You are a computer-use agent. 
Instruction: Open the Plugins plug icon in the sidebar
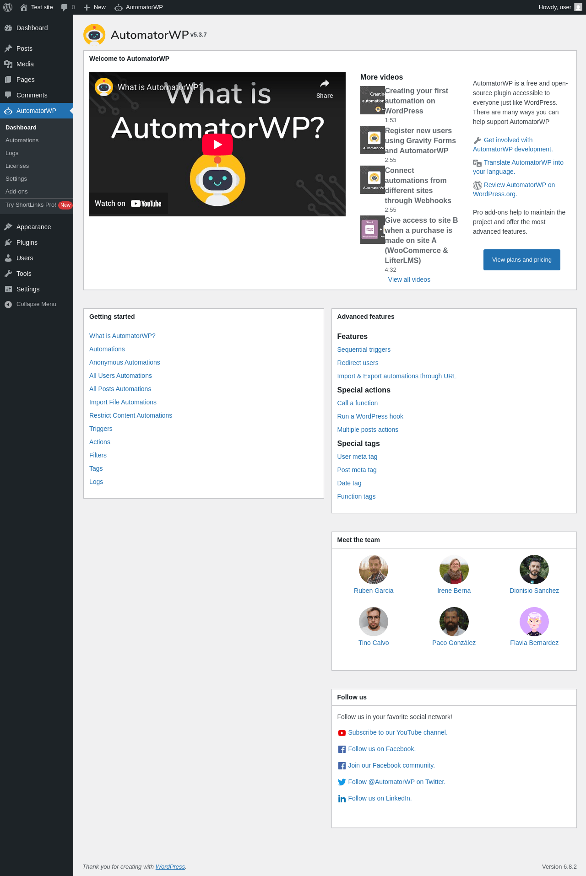(x=8, y=242)
